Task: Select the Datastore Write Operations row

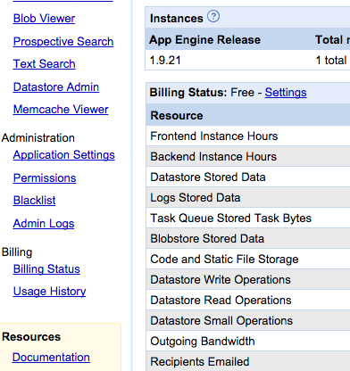Action: pos(248,280)
